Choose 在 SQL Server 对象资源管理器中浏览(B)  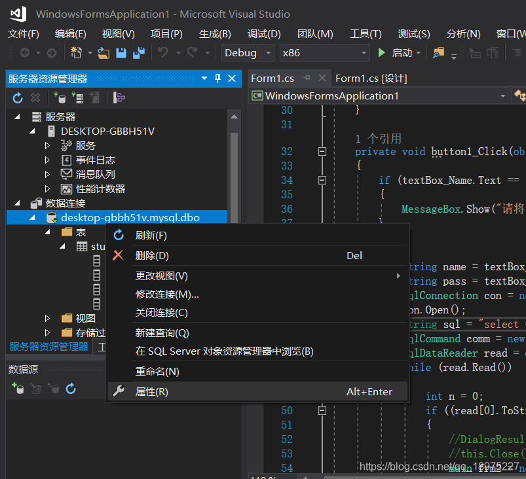click(257, 351)
